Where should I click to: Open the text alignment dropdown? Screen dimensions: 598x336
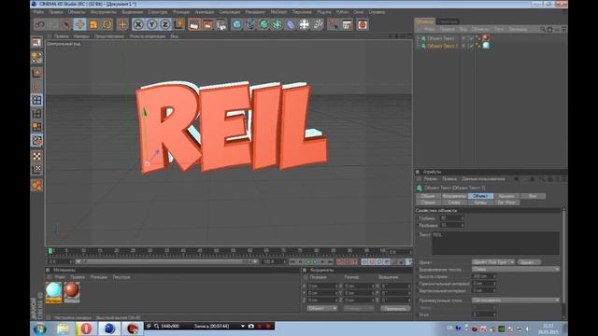click(x=516, y=269)
